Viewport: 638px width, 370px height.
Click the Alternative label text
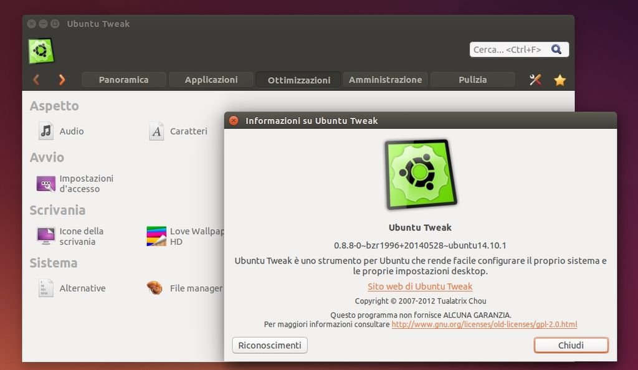(x=83, y=288)
